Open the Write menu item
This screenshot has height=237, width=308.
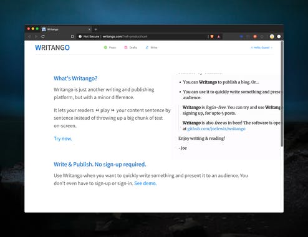click(152, 47)
